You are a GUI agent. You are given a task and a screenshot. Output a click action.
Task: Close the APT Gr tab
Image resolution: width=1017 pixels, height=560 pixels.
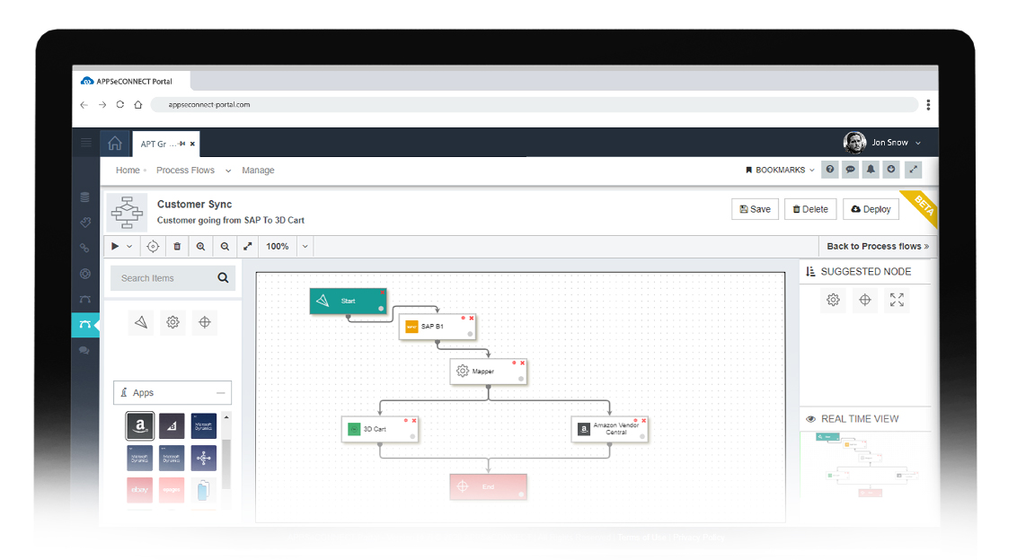[192, 144]
